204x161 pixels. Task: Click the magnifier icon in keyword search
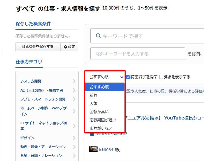98,36
